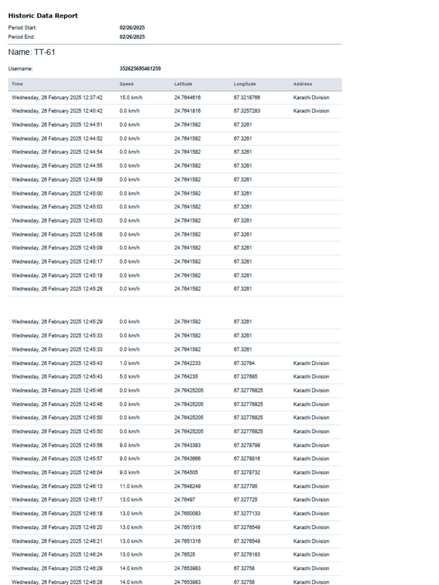Click latitude value 24.7644616
The height and width of the screenshot is (585, 439).
click(x=187, y=98)
